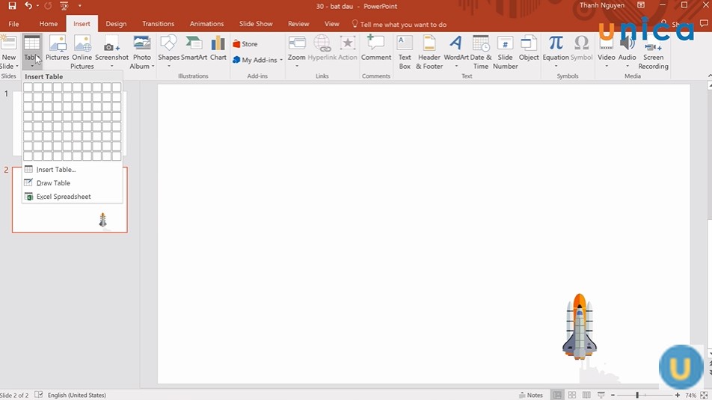Open the Zoom links menu
712x400 pixels.
(x=296, y=52)
